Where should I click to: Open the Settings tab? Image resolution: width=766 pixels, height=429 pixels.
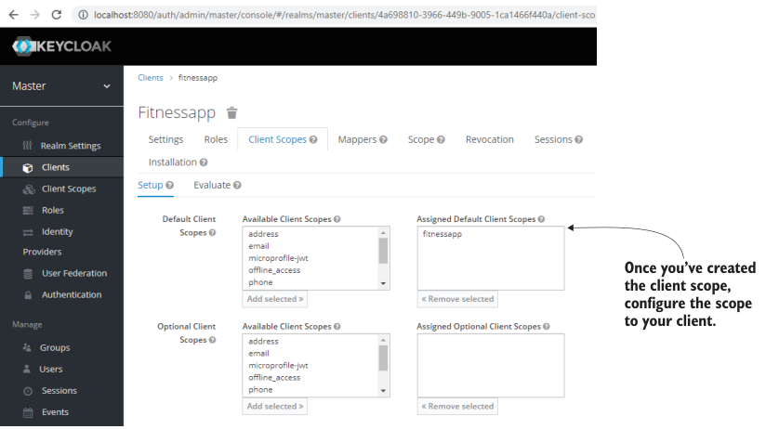click(x=165, y=139)
